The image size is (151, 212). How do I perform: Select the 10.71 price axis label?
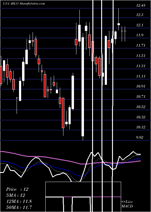point(141,97)
